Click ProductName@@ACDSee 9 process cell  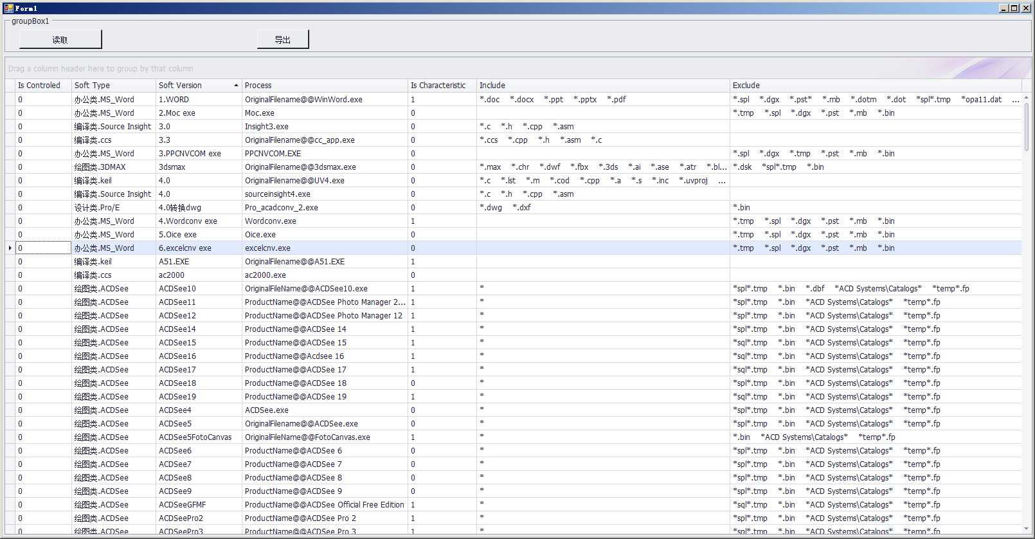325,491
